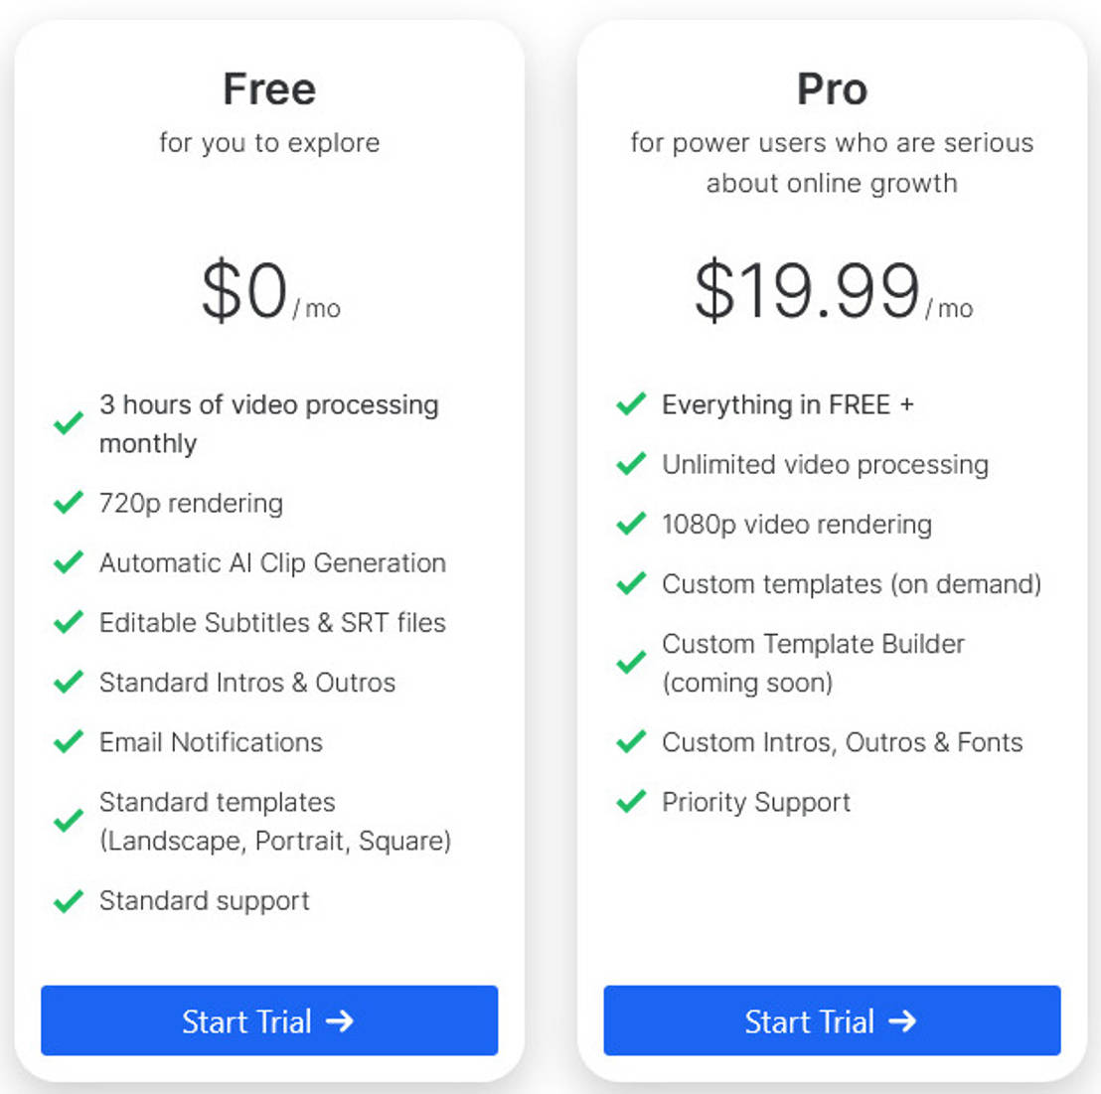Image resolution: width=1101 pixels, height=1094 pixels.
Task: Click the checkmark beside '1080p video rendering'
Action: coord(630,523)
